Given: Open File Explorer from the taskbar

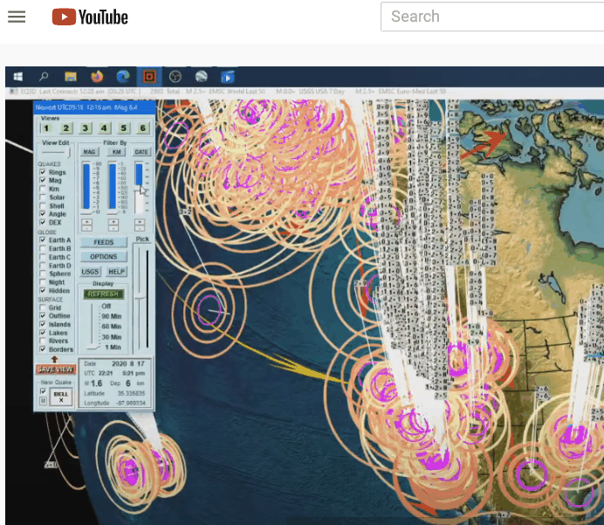Looking at the screenshot, I should [x=71, y=76].
